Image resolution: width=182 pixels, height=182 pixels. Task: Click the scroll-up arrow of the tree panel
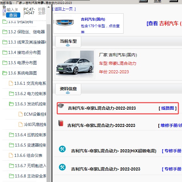(x=49, y=7)
